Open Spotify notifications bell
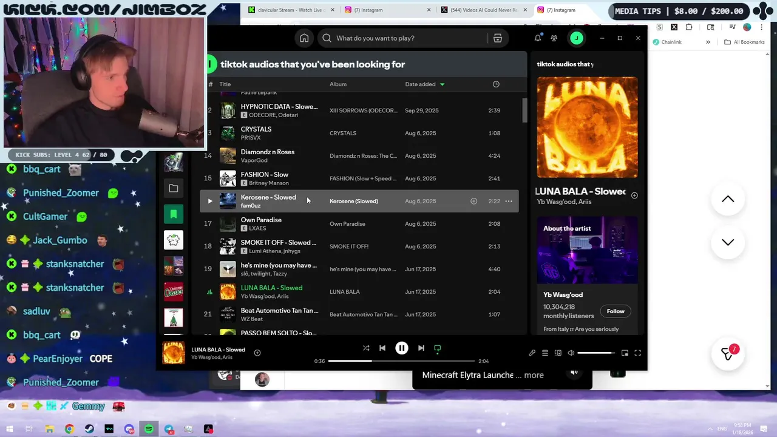Image resolution: width=777 pixels, height=437 pixels. (x=537, y=38)
